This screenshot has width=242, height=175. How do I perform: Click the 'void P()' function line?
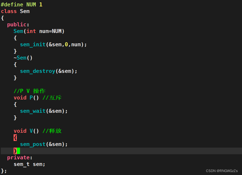tap(26, 98)
